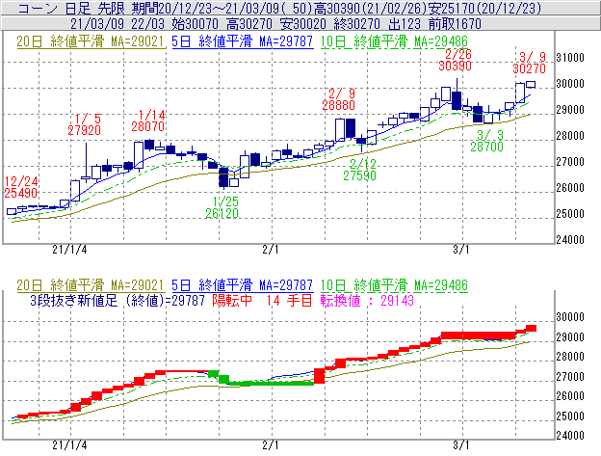Select 5日 MA=29787 legend in lower chart
Viewport: 601px width, 456px height.
(243, 285)
